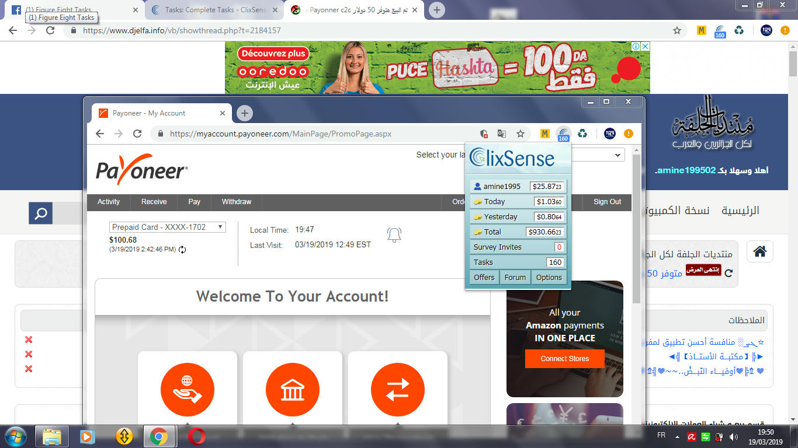Click the ClixSense extension icon in Payoneer window
798x448 pixels.
563,134
